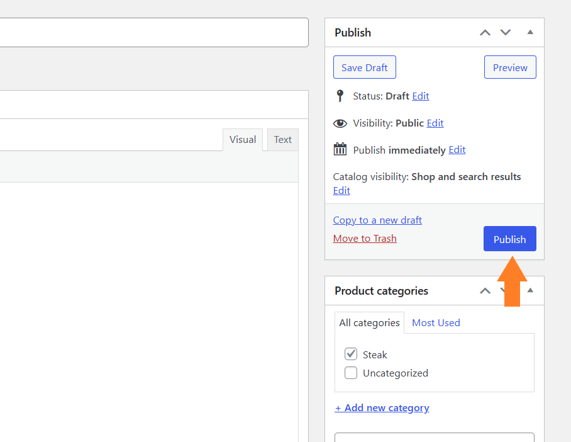Collapse the Product categories panel triangle

point(530,290)
